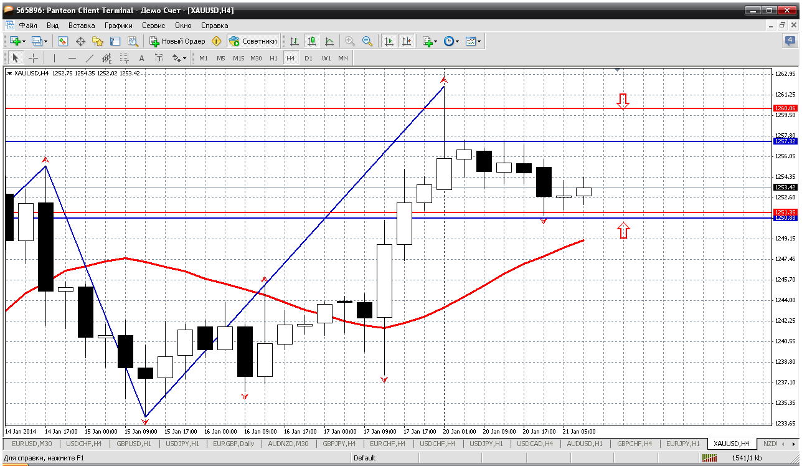This screenshot has height=466, width=802.
Task: Switch timeframe to D1
Action: coord(308,58)
